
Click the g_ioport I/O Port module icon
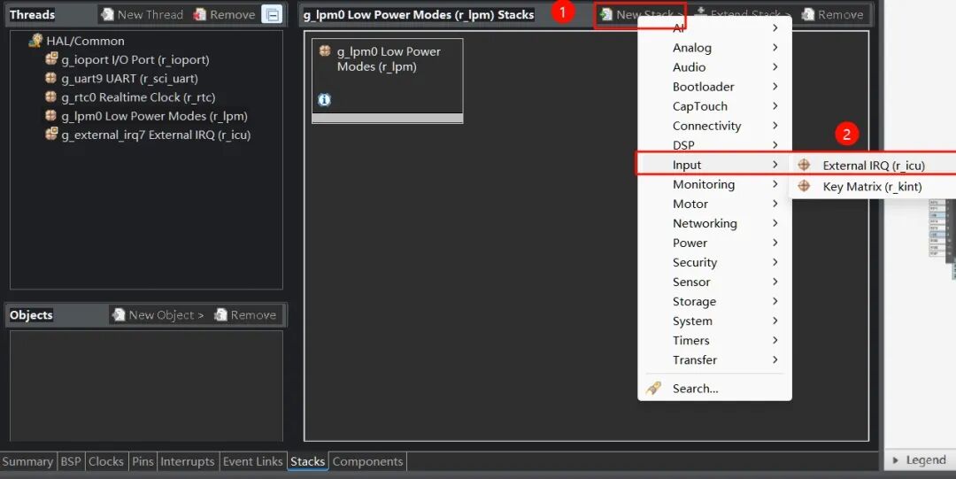click(51, 59)
